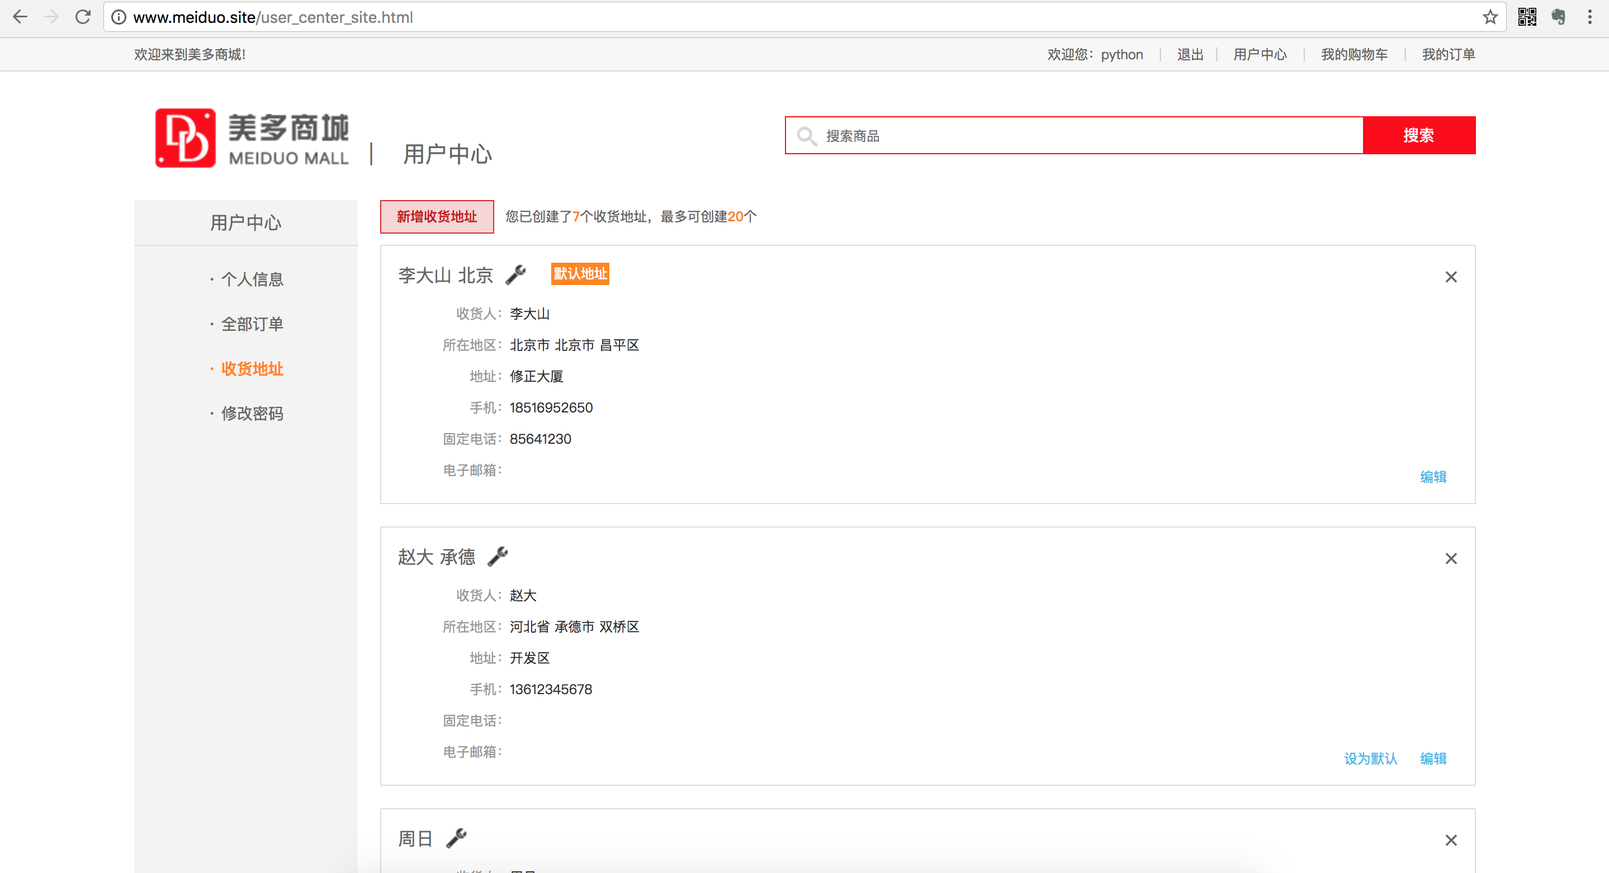Image resolution: width=1609 pixels, height=873 pixels.
Task: Bookmark page with the star icon
Action: coord(1490,17)
